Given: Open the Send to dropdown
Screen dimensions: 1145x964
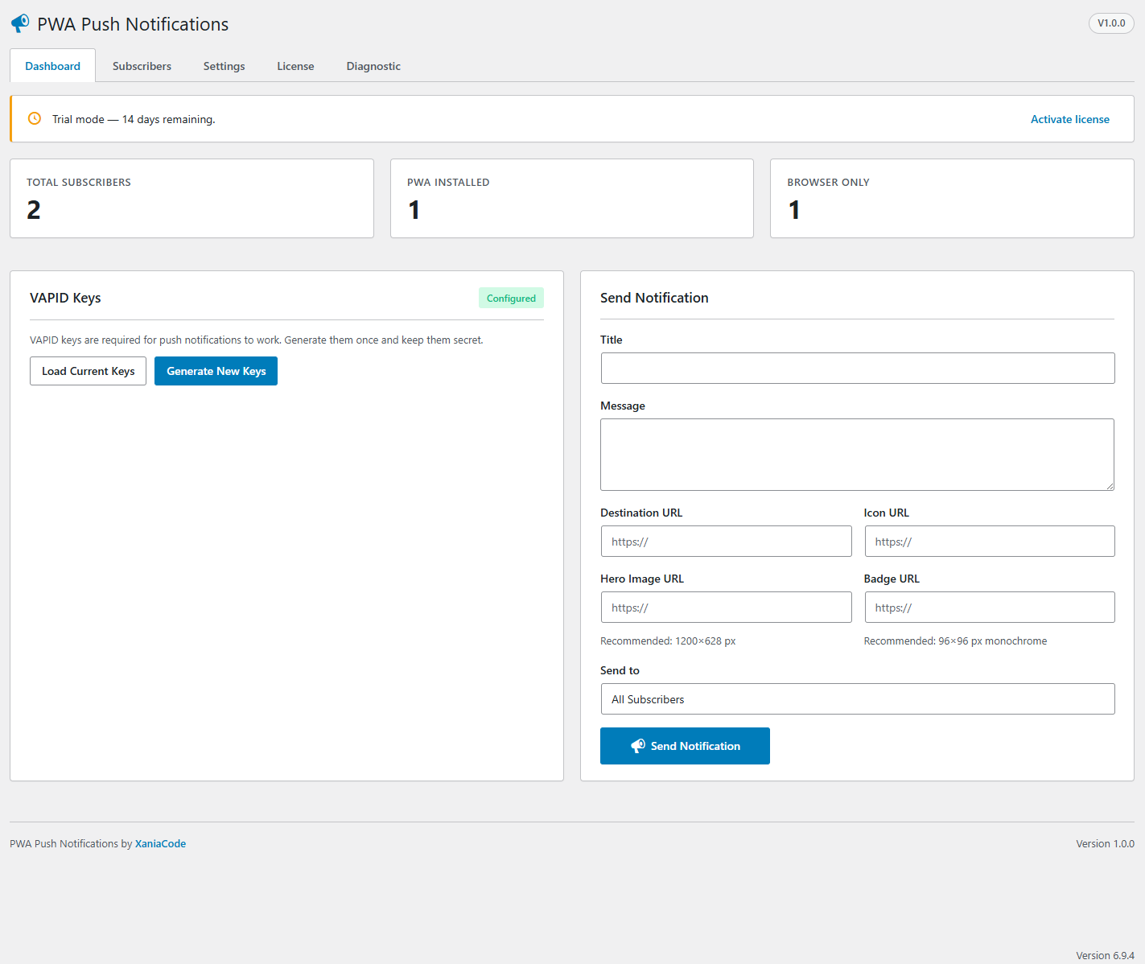Looking at the screenshot, I should [x=857, y=698].
